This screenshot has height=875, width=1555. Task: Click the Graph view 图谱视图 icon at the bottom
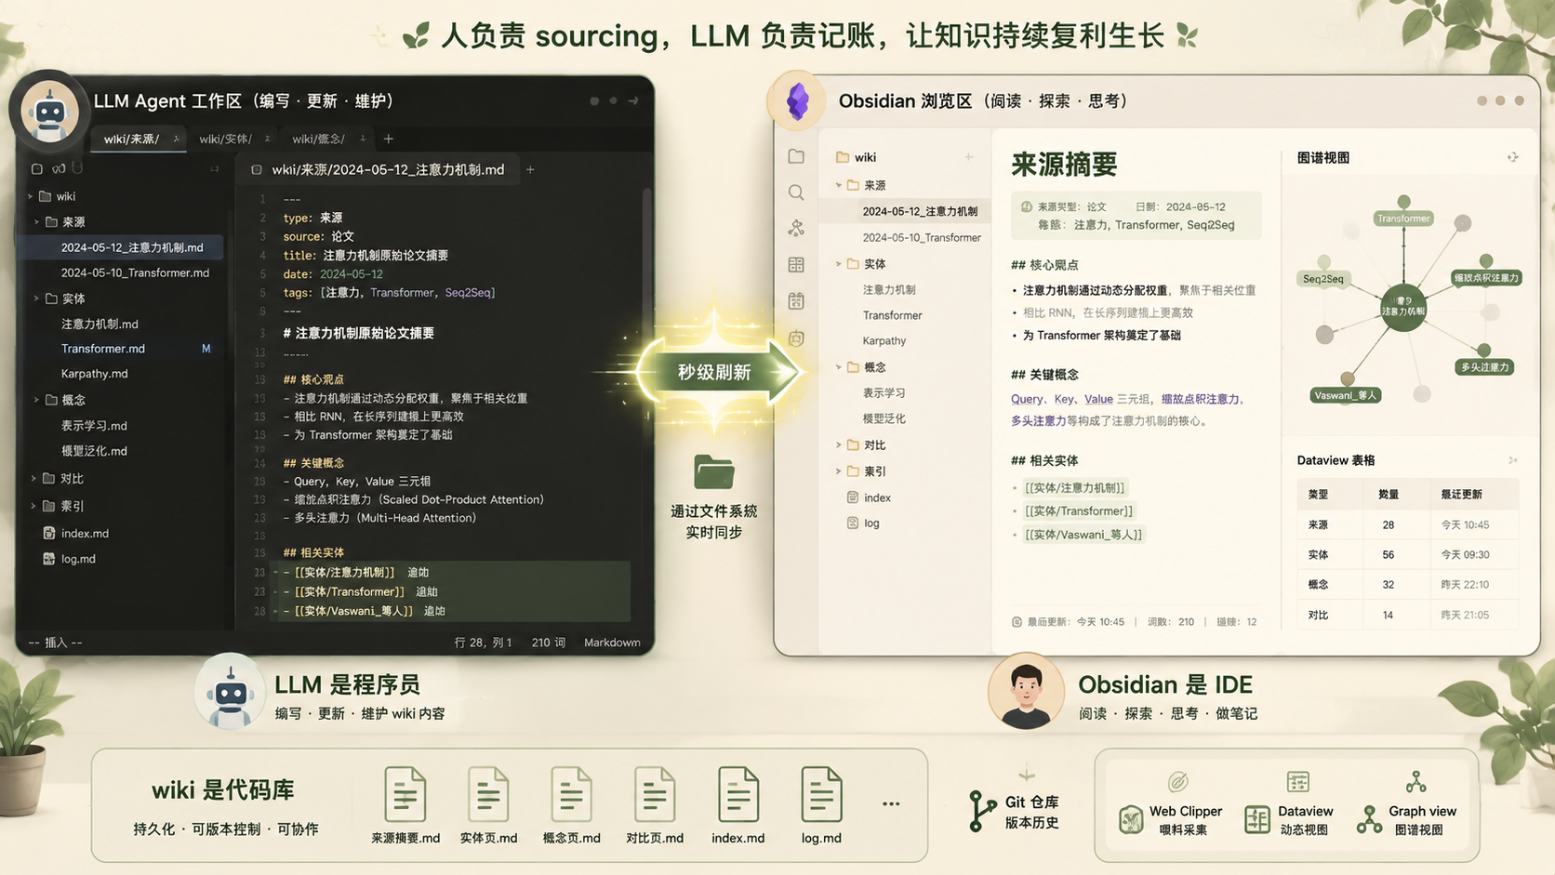1369,819
